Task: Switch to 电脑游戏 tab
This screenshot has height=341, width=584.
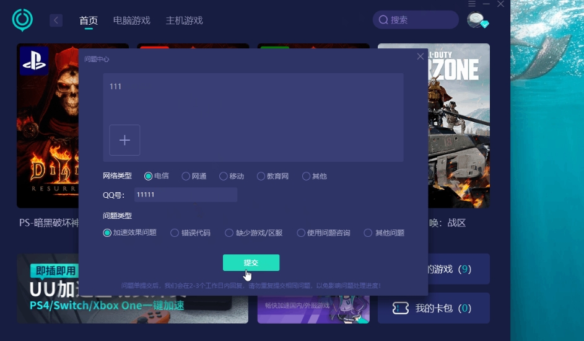Action: (131, 20)
